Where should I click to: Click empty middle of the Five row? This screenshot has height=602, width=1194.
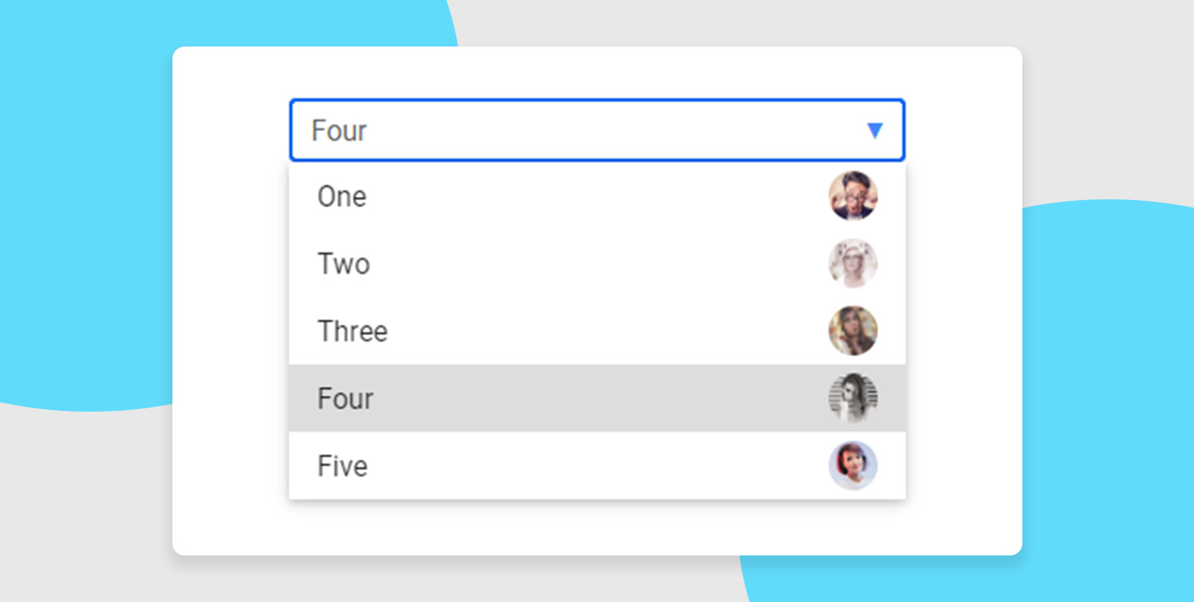click(597, 466)
